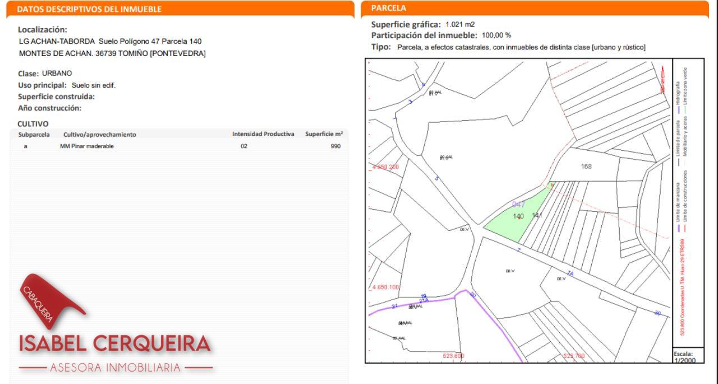The width and height of the screenshot is (718, 384).
Task: Select the green highlighted parcel 140
Action: pos(510,221)
